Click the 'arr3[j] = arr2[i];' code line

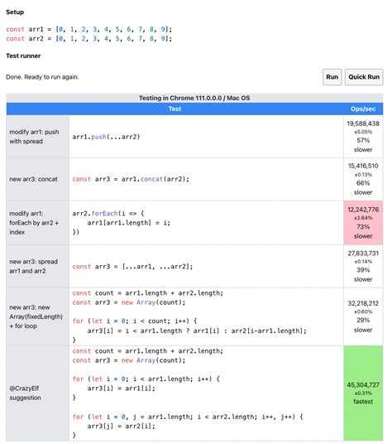(x=122, y=426)
